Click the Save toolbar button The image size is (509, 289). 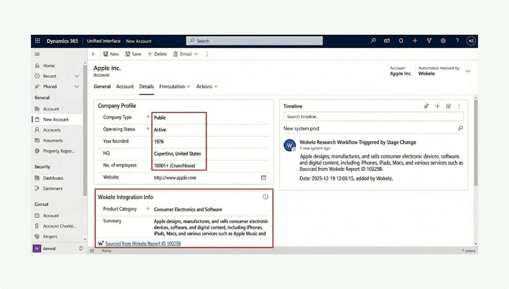coord(133,54)
